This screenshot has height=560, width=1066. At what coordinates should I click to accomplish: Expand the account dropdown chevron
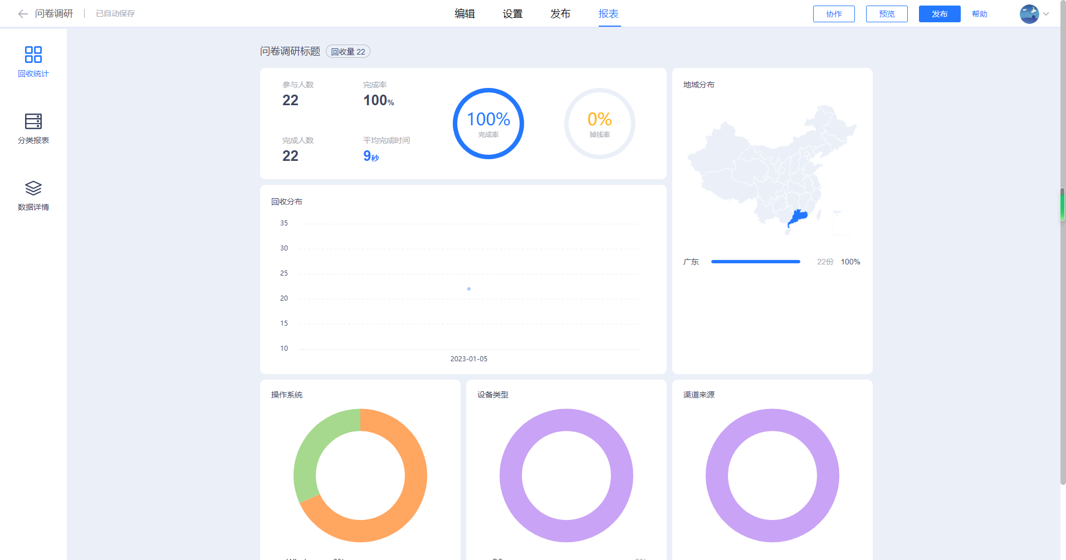pyautogui.click(x=1046, y=14)
